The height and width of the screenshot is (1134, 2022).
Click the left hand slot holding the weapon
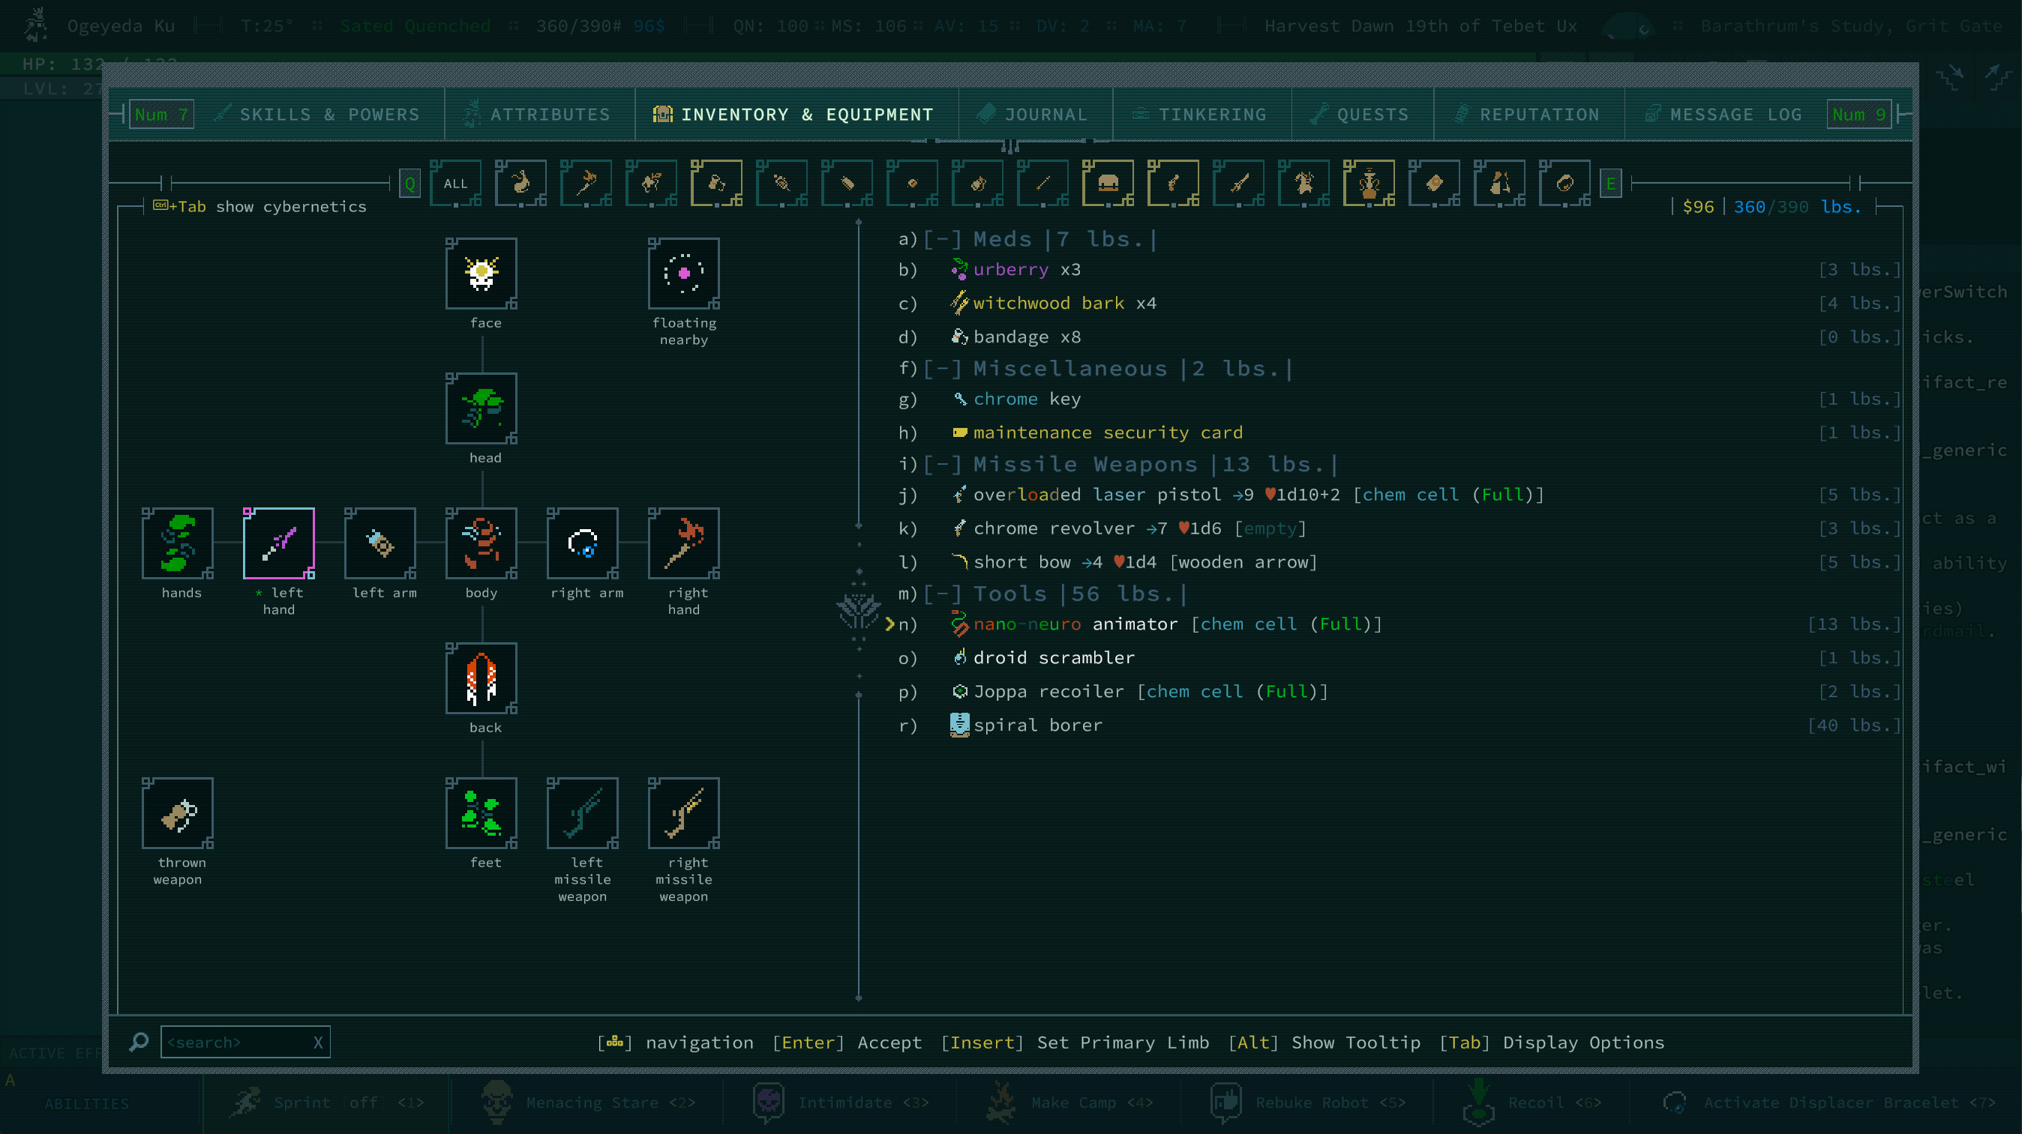[x=279, y=543]
